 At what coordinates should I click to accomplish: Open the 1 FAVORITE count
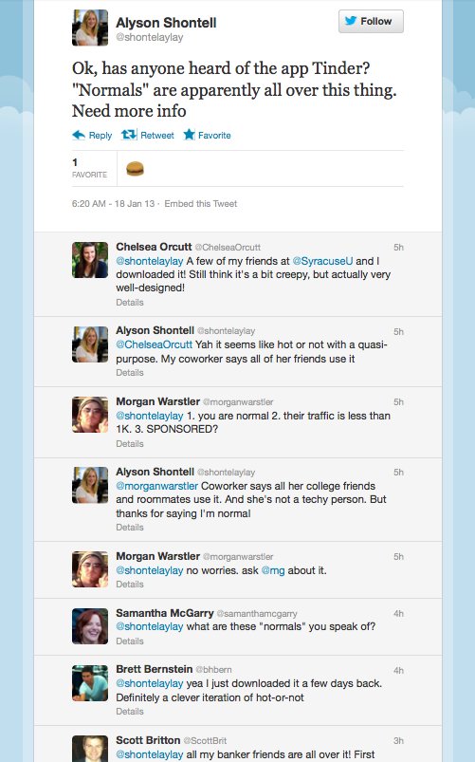click(89, 168)
